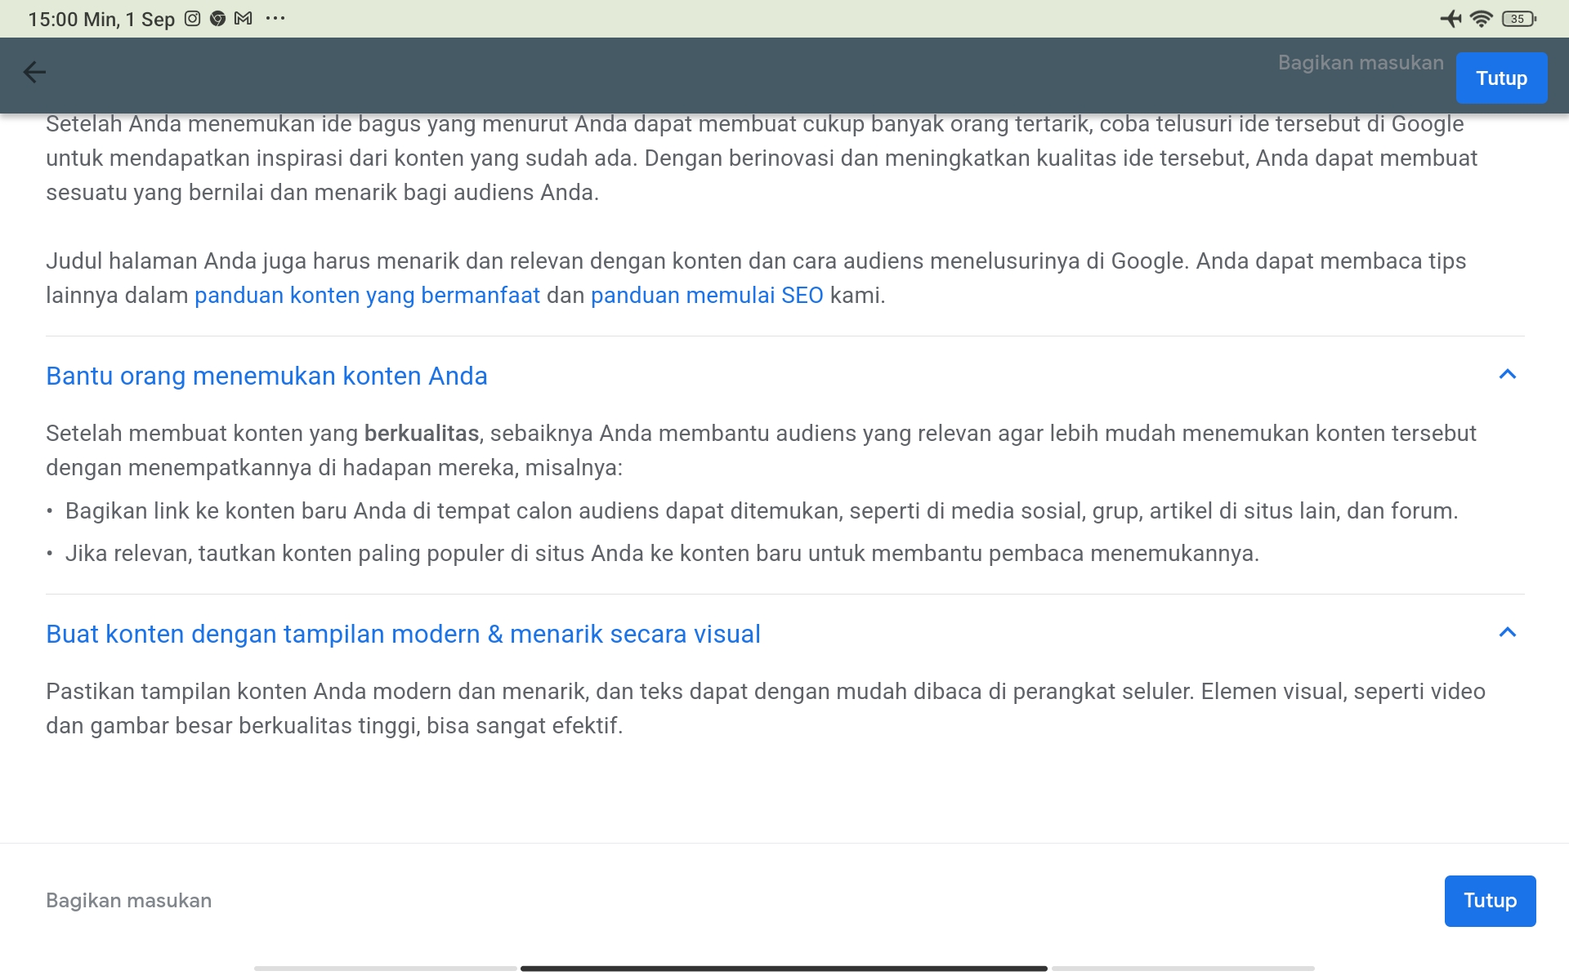Tap the bullet text starting 'Jika relevan, tautkan konten'
This screenshot has height=980, width=1569.
[662, 554]
